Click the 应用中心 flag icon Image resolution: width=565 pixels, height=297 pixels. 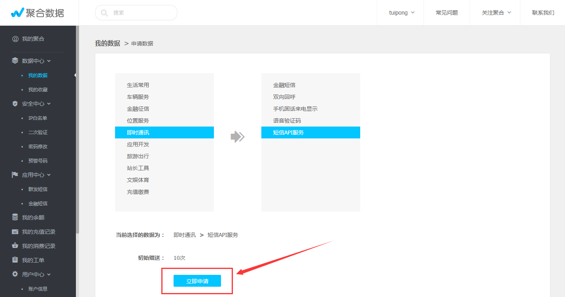pyautogui.click(x=15, y=175)
